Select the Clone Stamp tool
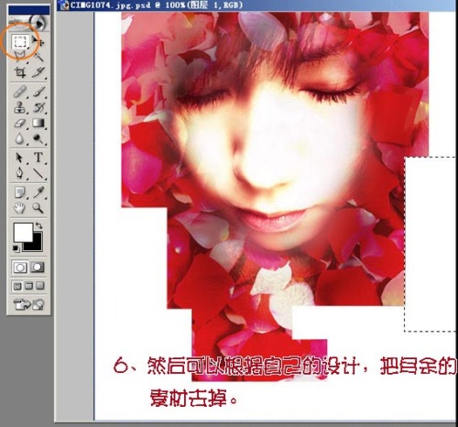 20,107
